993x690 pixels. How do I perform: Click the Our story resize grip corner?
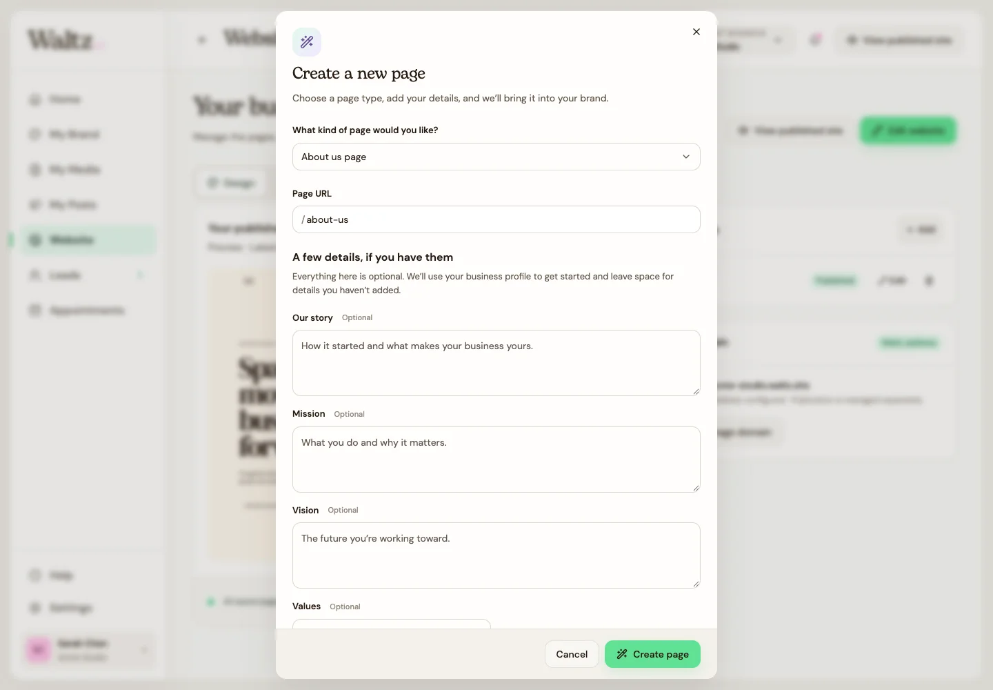tap(696, 391)
